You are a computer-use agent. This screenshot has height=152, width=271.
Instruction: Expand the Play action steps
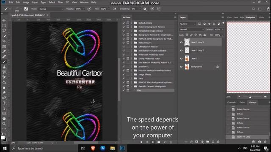[x=135, y=90]
